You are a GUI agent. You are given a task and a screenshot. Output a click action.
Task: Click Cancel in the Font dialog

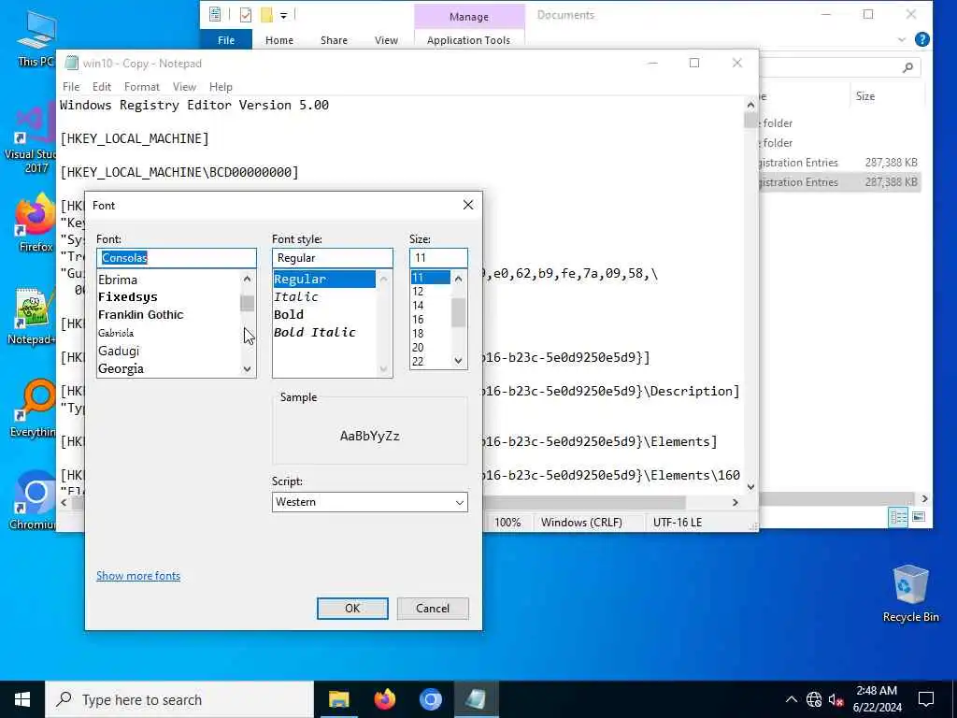pyautogui.click(x=433, y=608)
